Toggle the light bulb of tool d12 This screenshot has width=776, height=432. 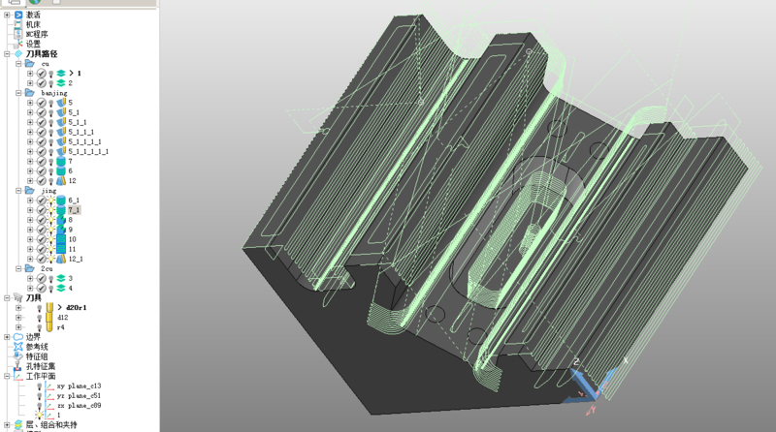coord(40,318)
